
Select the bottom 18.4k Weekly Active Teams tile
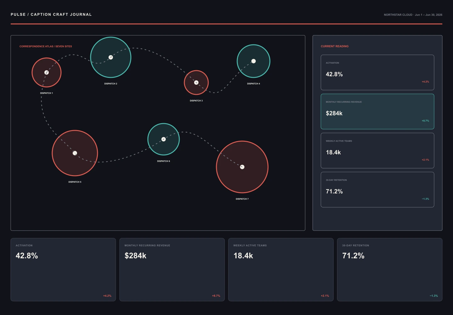281,270
